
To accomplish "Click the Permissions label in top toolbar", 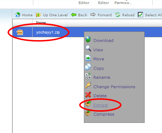I will [x=123, y=3].
